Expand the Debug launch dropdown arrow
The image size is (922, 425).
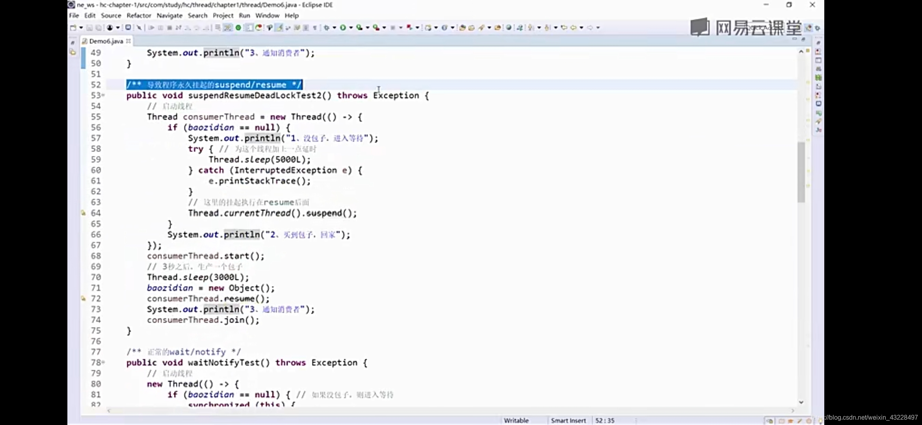[x=334, y=28]
